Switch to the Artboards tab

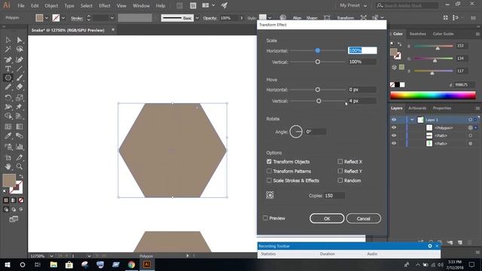[417, 108]
